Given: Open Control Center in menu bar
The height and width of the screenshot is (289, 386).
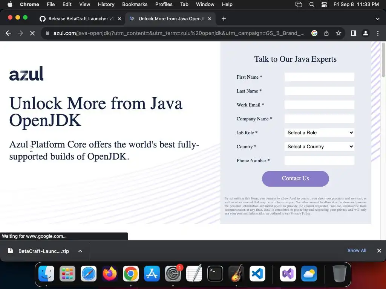Looking at the screenshot, I should pyautogui.click(x=324, y=5).
